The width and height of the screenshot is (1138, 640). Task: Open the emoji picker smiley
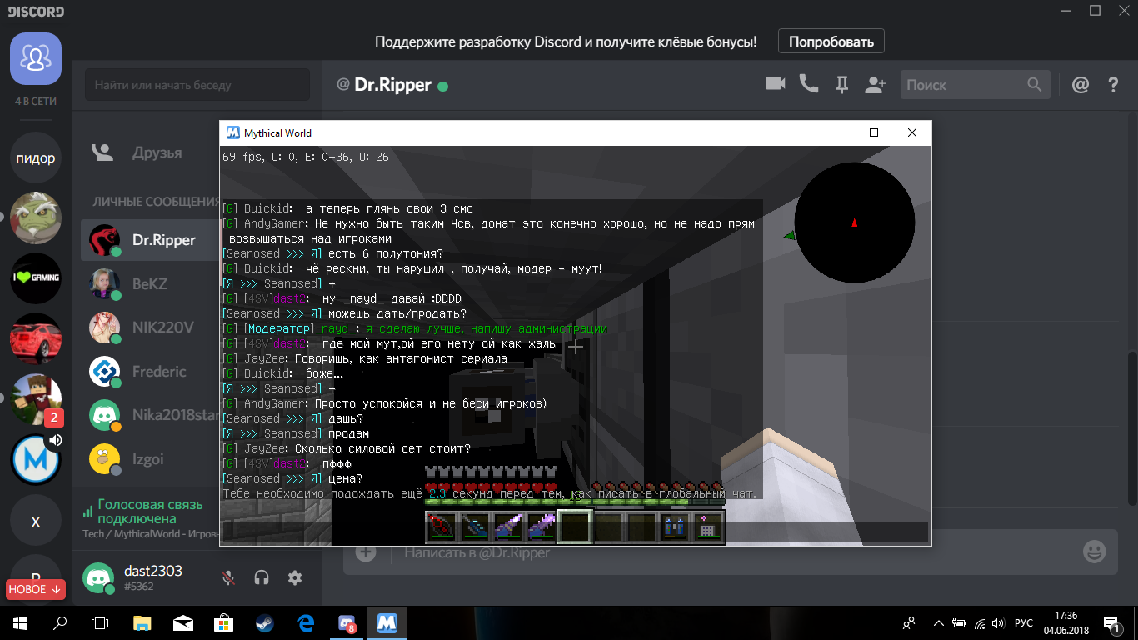(x=1094, y=552)
